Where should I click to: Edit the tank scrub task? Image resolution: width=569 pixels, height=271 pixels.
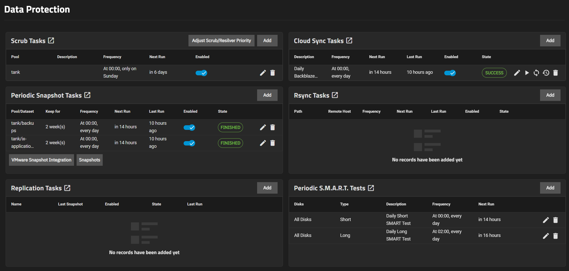pyautogui.click(x=263, y=73)
